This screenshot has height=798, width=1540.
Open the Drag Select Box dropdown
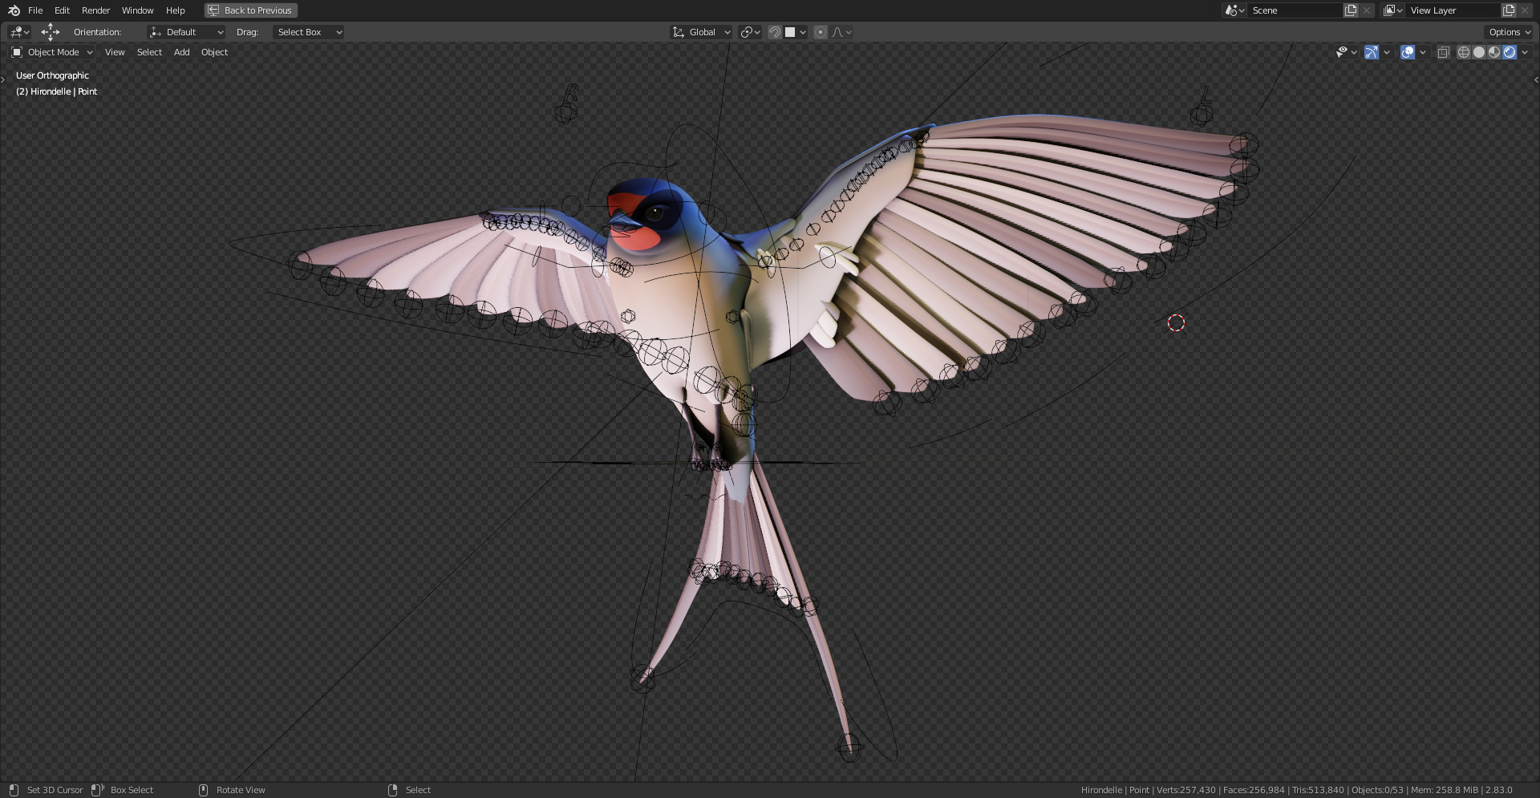pyautogui.click(x=309, y=32)
